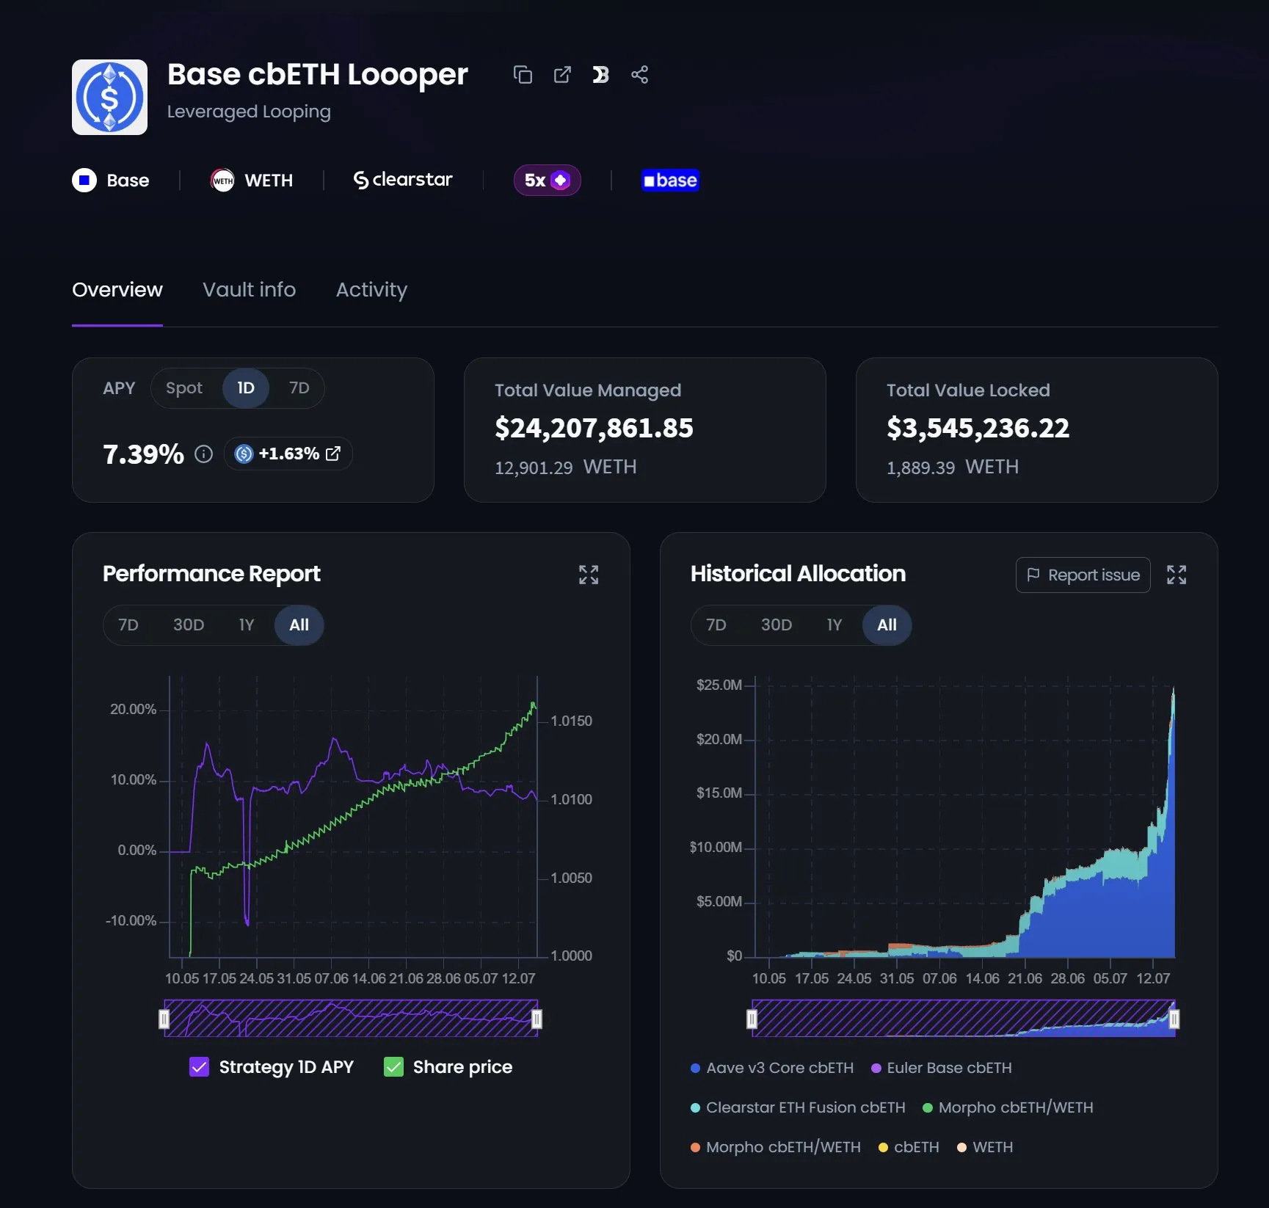Image resolution: width=1269 pixels, height=1208 pixels.
Task: Toggle orange Morpho cbETH/WETH legend series
Action: tap(776, 1147)
